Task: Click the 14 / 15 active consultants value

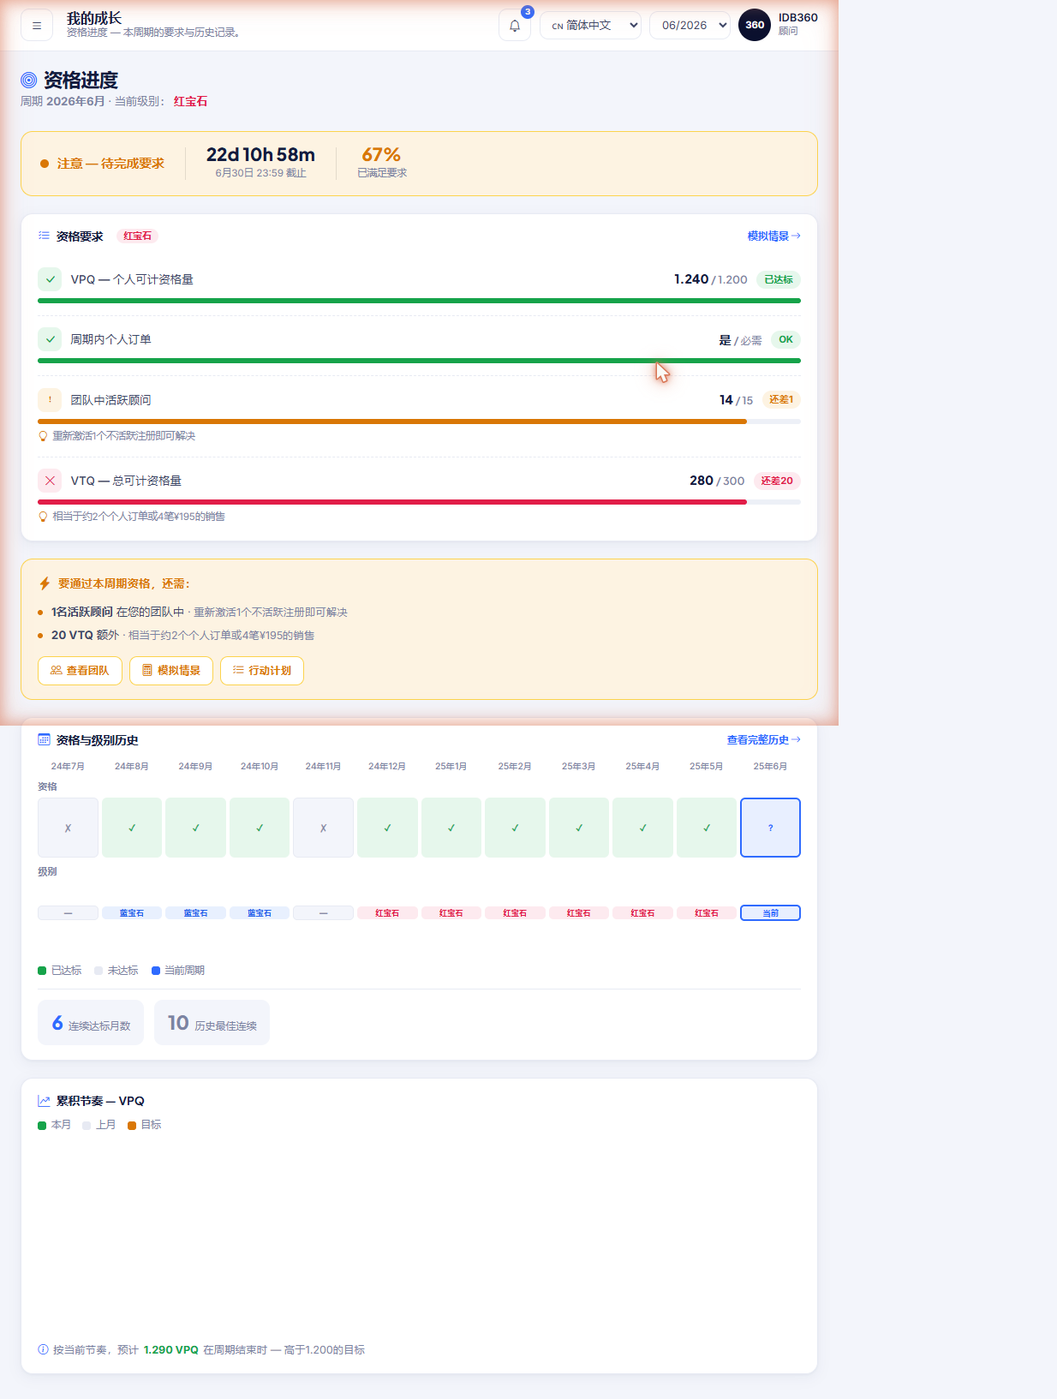Action: pyautogui.click(x=737, y=400)
